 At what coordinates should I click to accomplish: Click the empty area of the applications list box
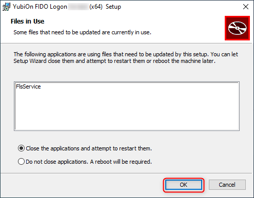pyautogui.click(x=127, y=111)
